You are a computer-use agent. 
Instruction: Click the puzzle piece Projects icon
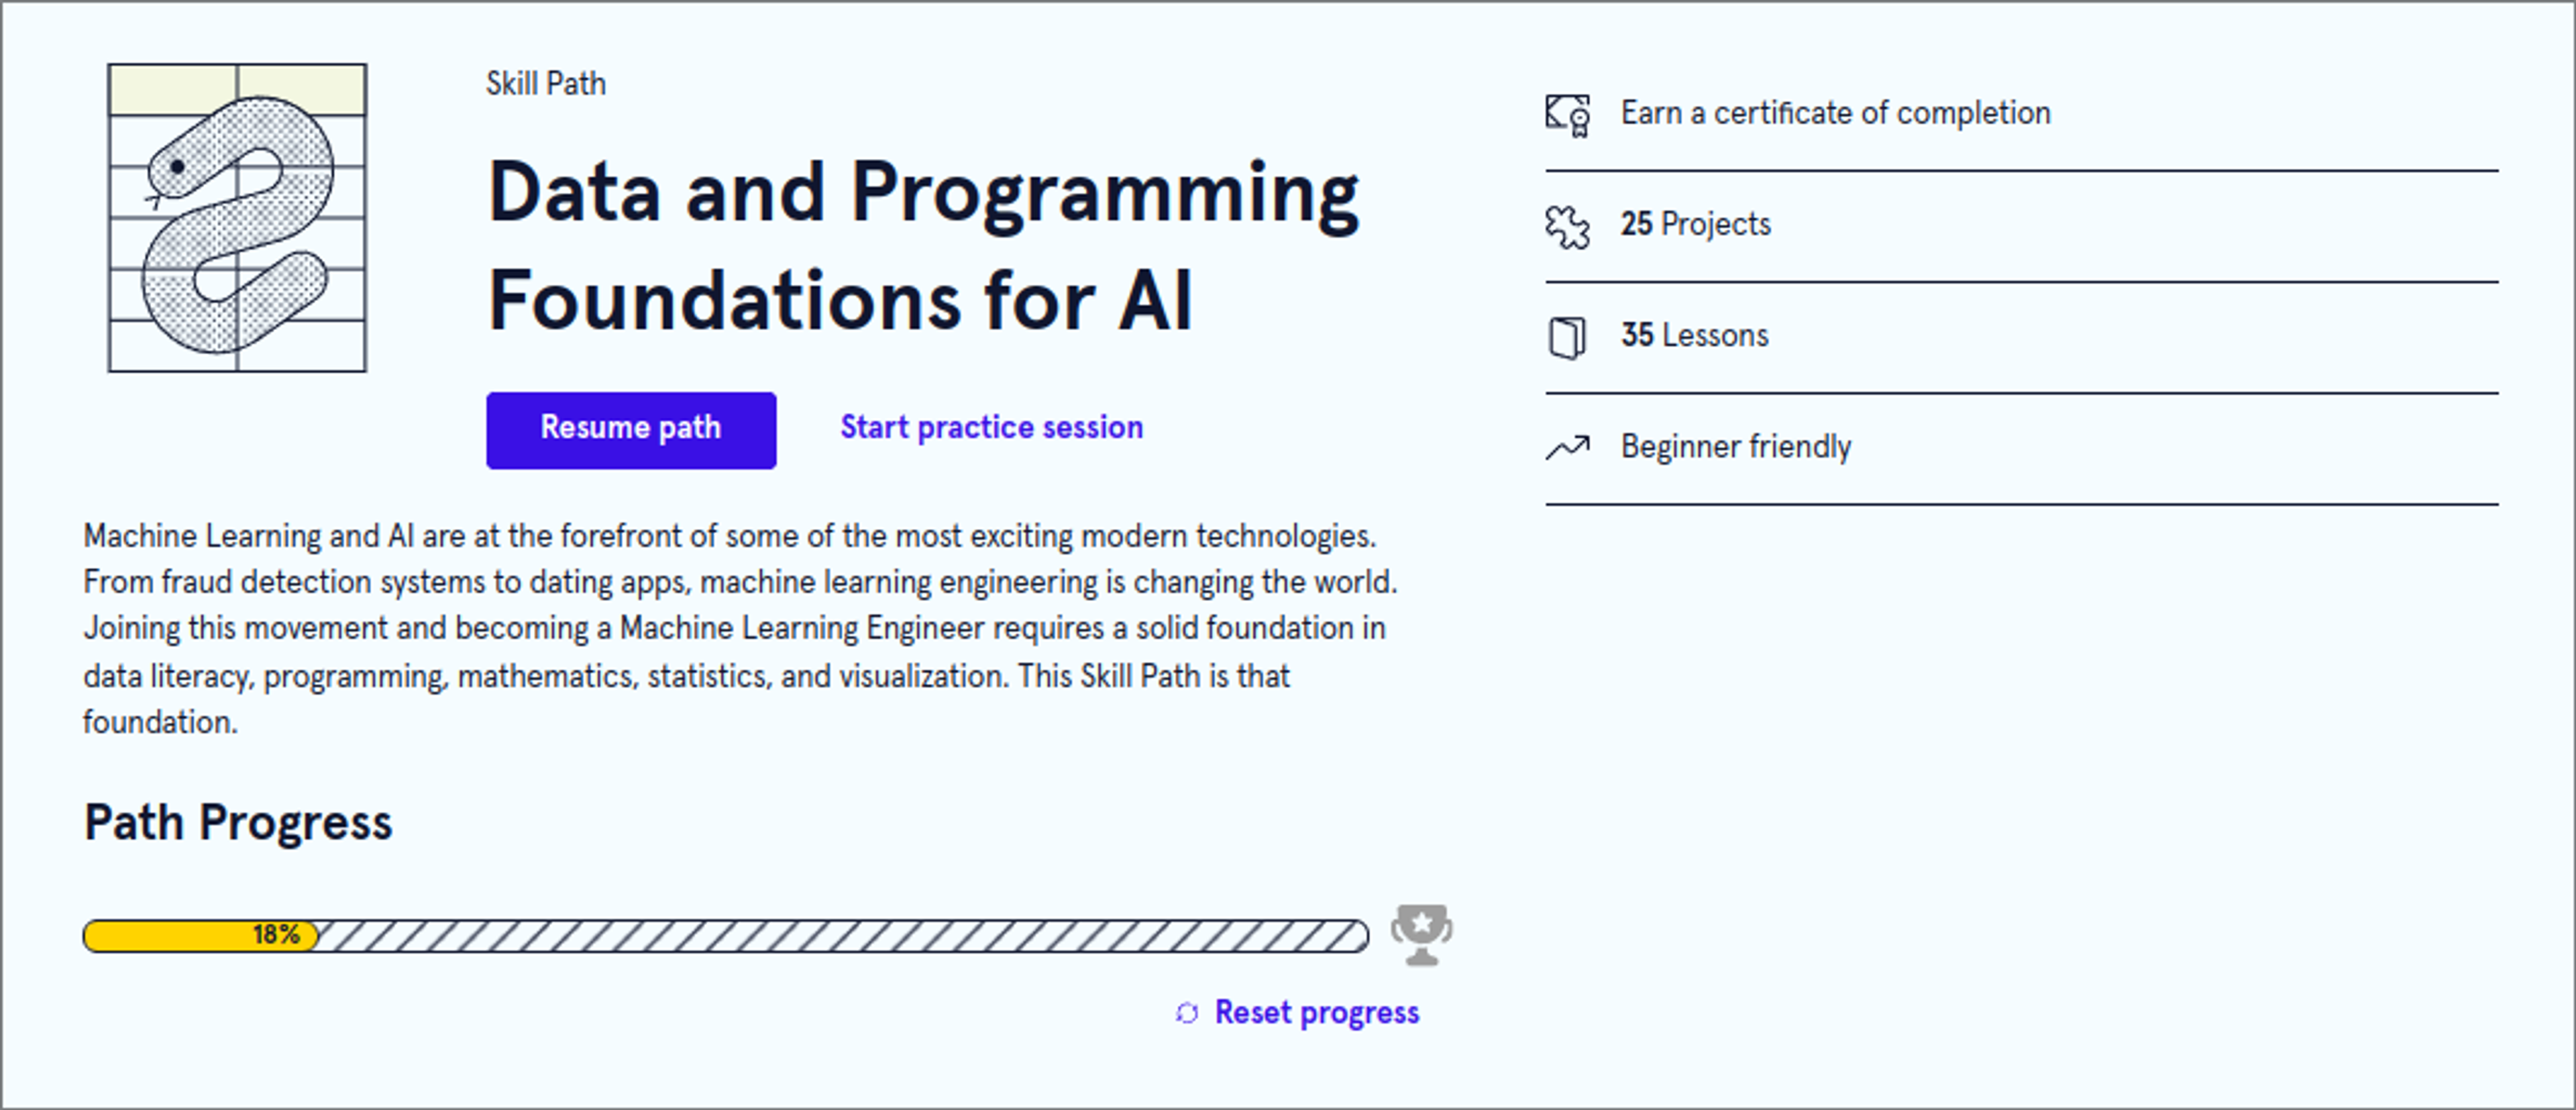click(x=1567, y=226)
